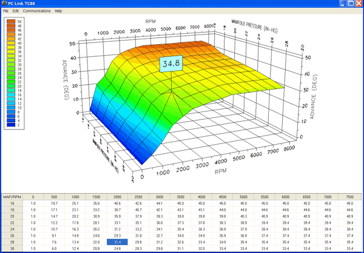Close the PC Link TC88 window
Image resolution: width=364 pixels, height=253 pixels.
pos(359,4)
